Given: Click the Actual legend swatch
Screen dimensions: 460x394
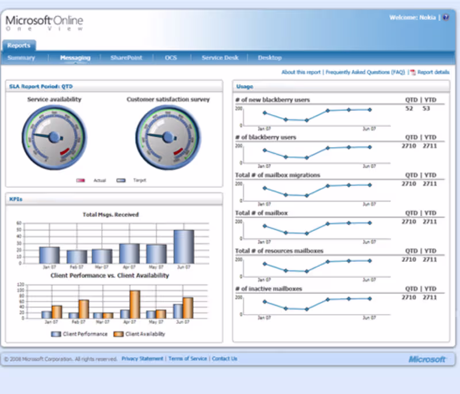Looking at the screenshot, I should [x=80, y=180].
